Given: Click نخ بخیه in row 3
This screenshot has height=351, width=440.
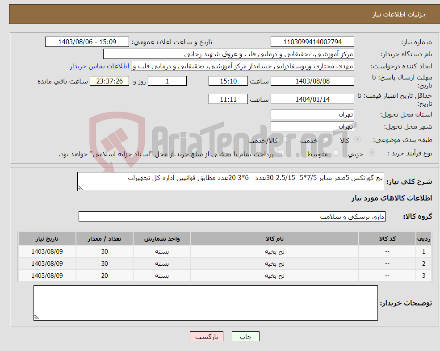Looking at the screenshot, I should (275, 276).
